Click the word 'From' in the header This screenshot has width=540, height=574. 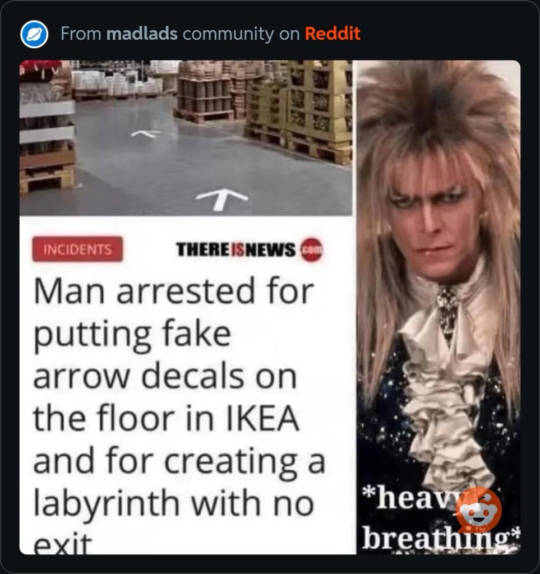point(81,34)
